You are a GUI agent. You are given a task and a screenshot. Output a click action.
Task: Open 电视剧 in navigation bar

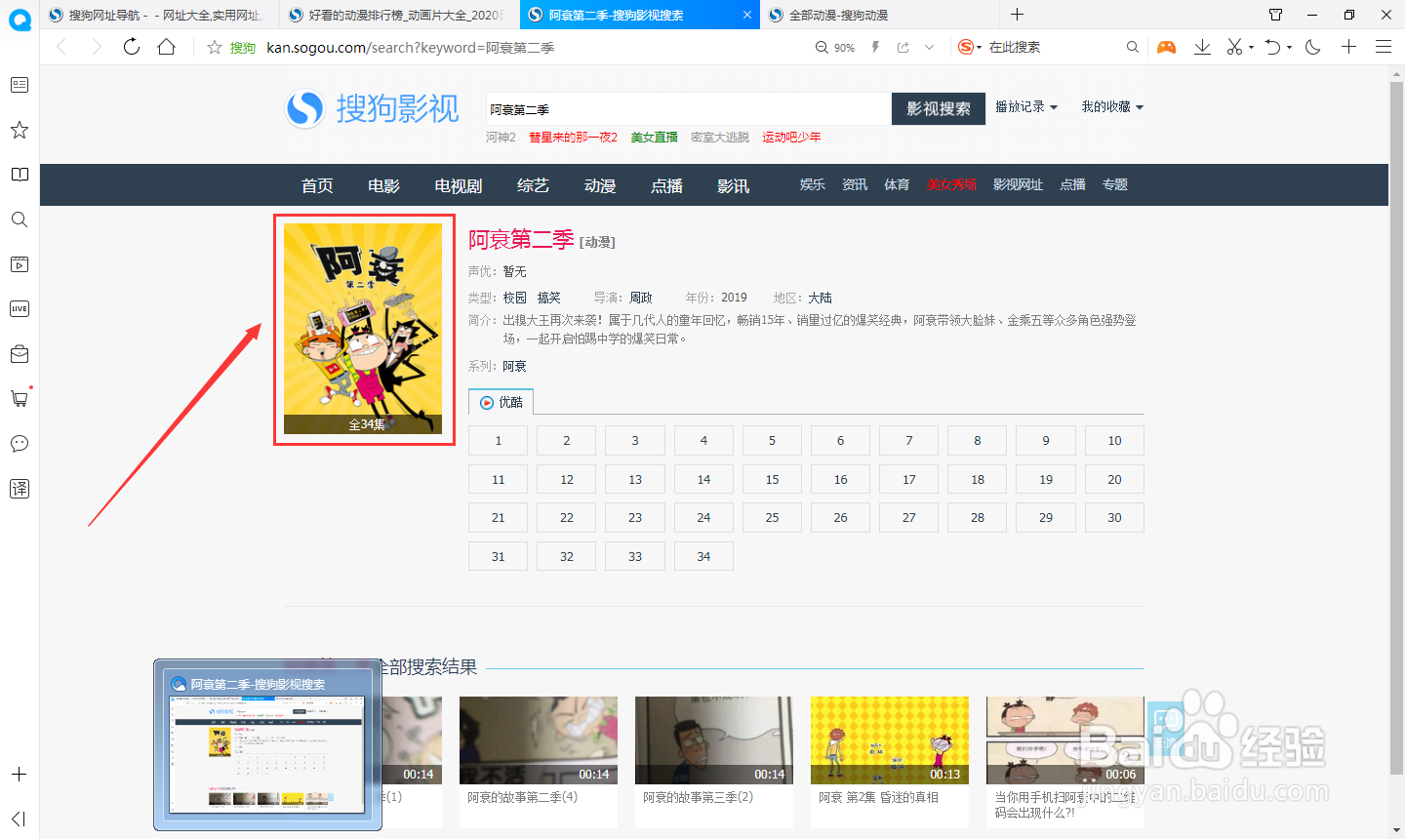coord(459,185)
